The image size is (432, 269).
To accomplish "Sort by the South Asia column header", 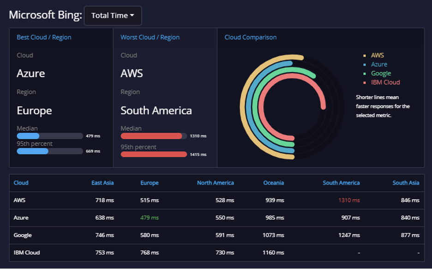I will pos(406,183).
